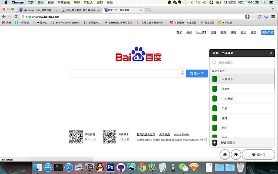
Task: Select the Quant folder
Action: 242,89
